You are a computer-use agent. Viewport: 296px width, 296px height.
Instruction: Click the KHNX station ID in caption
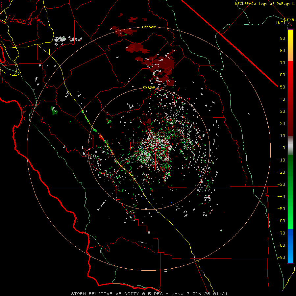178,294
